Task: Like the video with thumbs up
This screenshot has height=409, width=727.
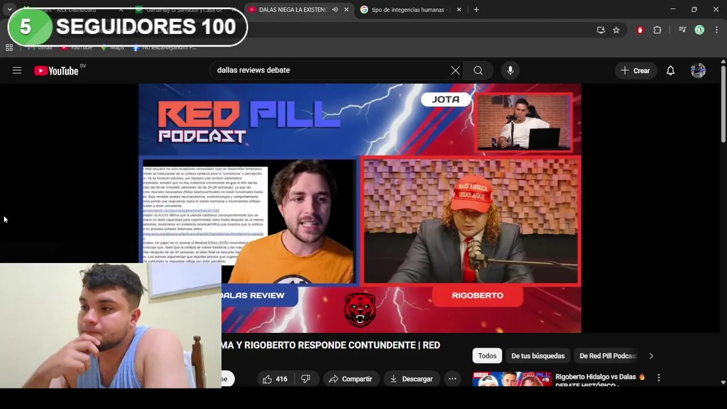Action: pos(275,379)
